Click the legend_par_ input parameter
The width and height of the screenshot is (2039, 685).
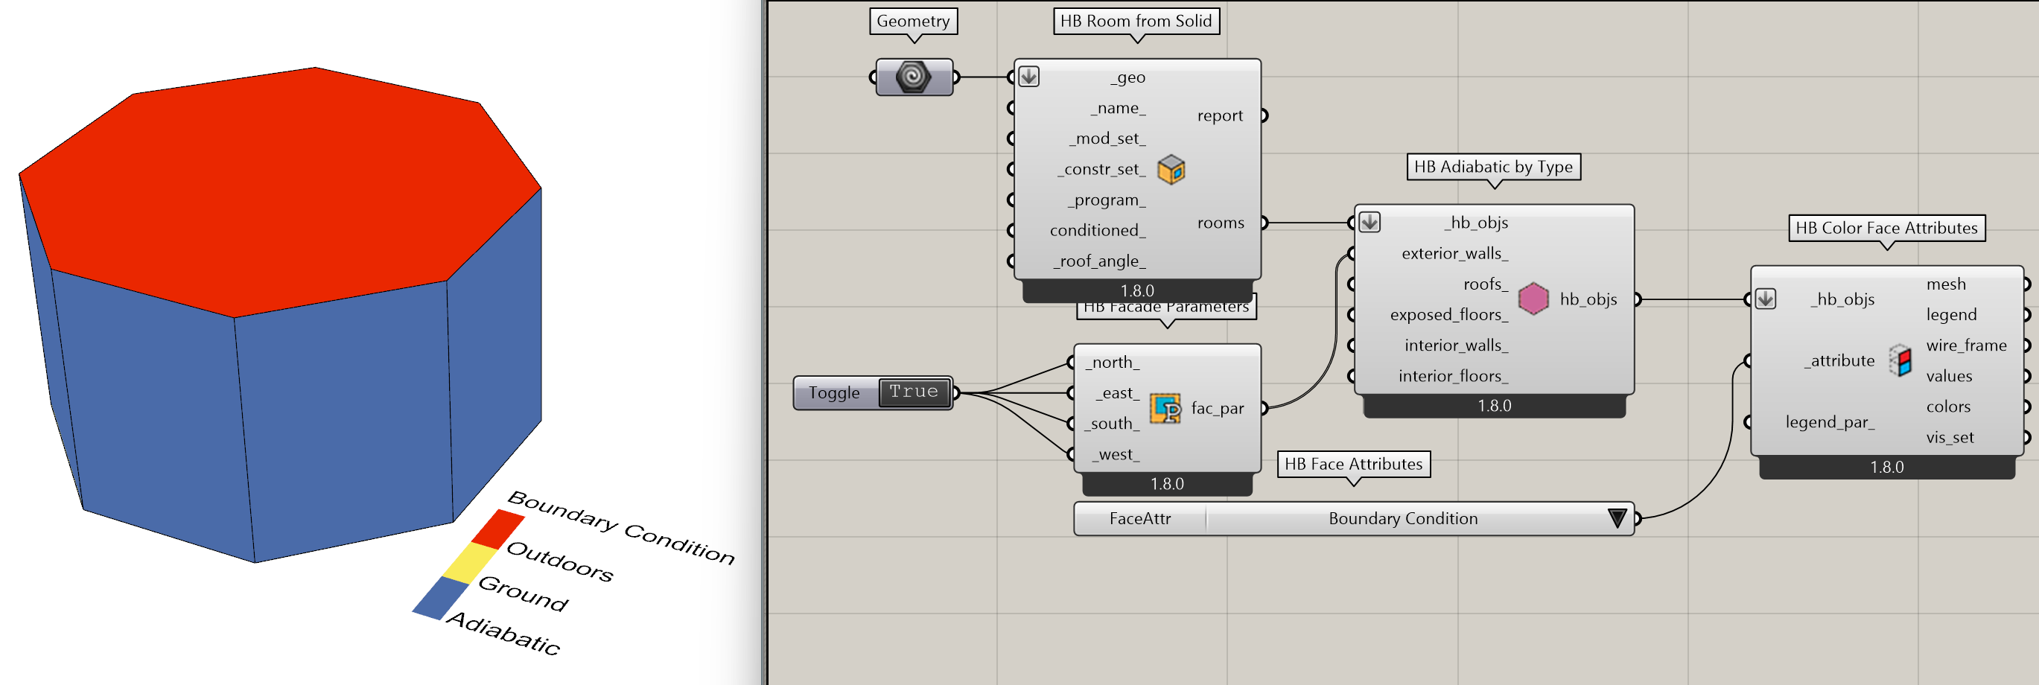[x=1829, y=422]
